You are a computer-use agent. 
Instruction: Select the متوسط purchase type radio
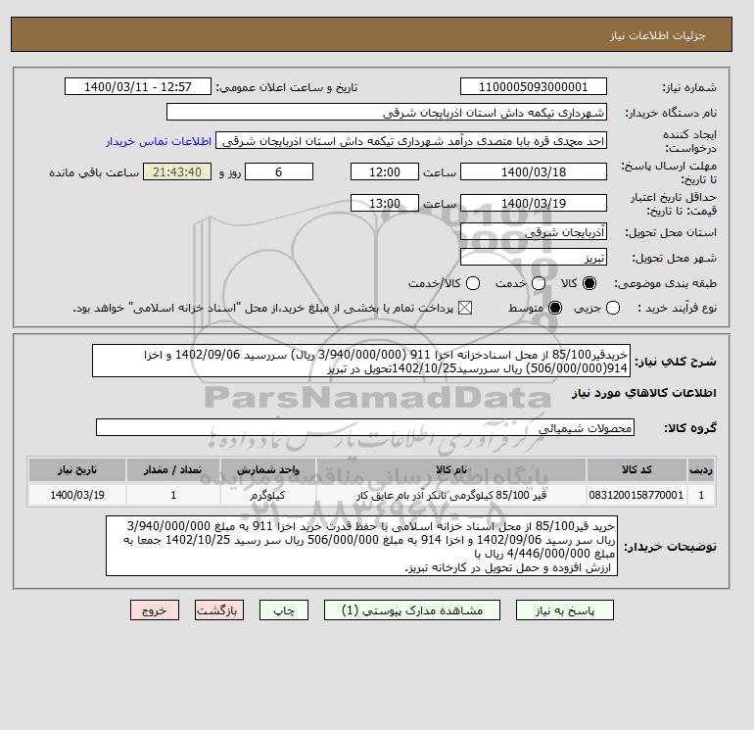click(555, 308)
